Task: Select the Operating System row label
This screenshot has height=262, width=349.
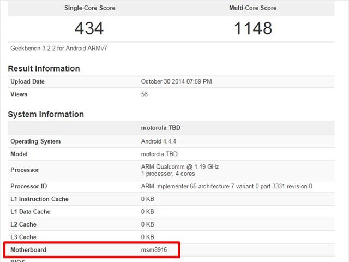Action: pyautogui.click(x=35, y=141)
